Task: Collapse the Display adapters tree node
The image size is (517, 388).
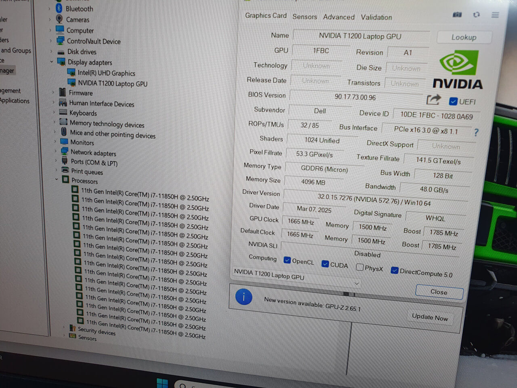Action: [52, 62]
